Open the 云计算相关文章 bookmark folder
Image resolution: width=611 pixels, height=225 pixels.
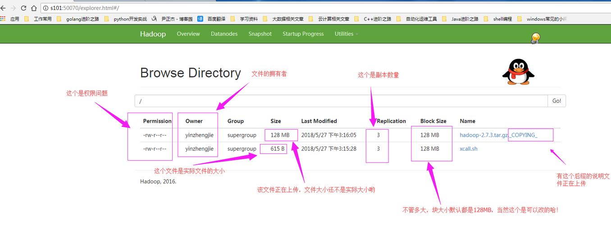[329, 19]
